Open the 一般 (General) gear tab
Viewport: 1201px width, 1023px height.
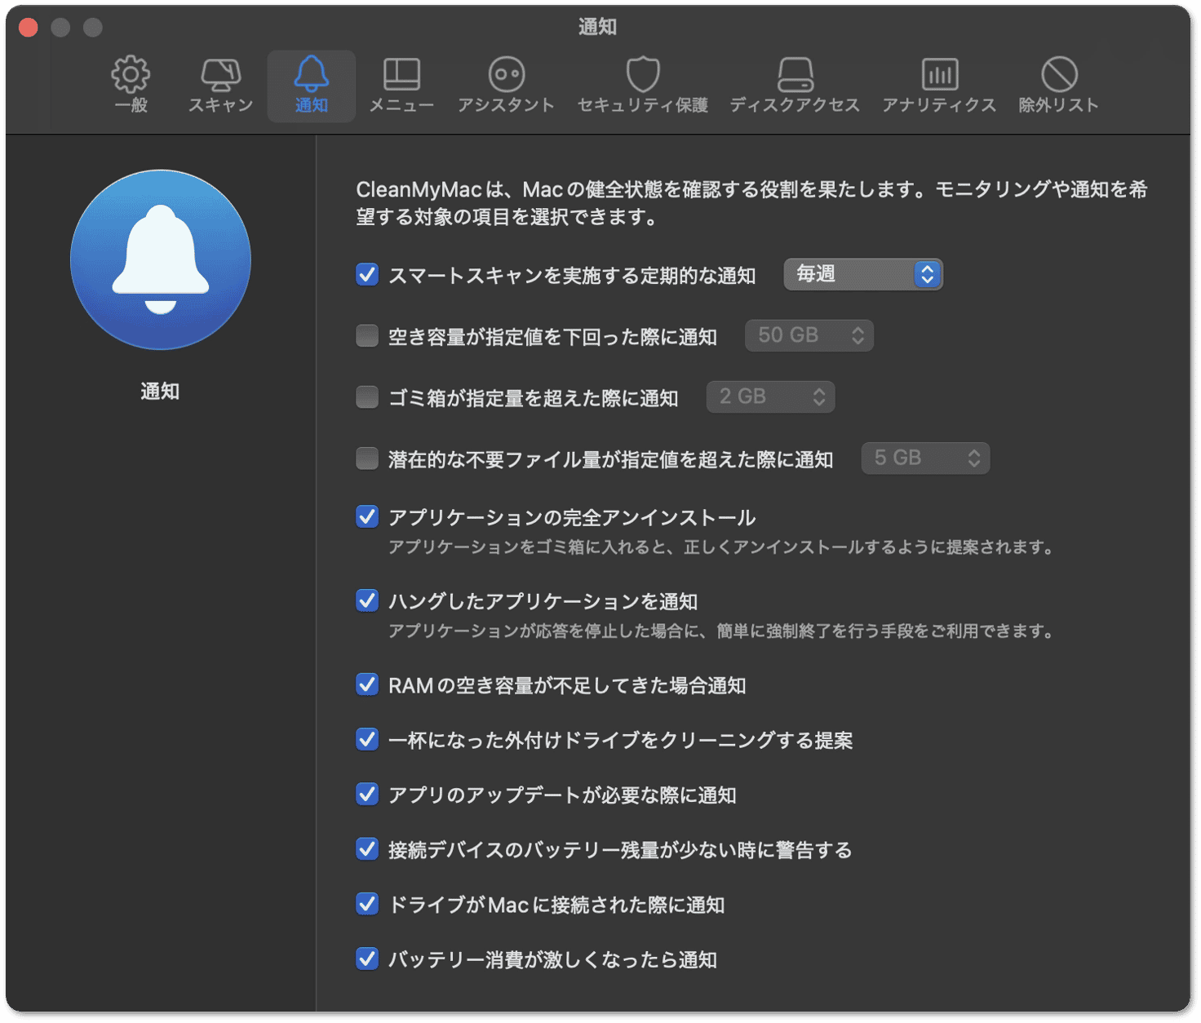131,85
